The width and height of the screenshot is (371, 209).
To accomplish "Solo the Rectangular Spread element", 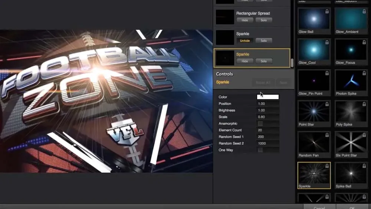I will 263,20.
